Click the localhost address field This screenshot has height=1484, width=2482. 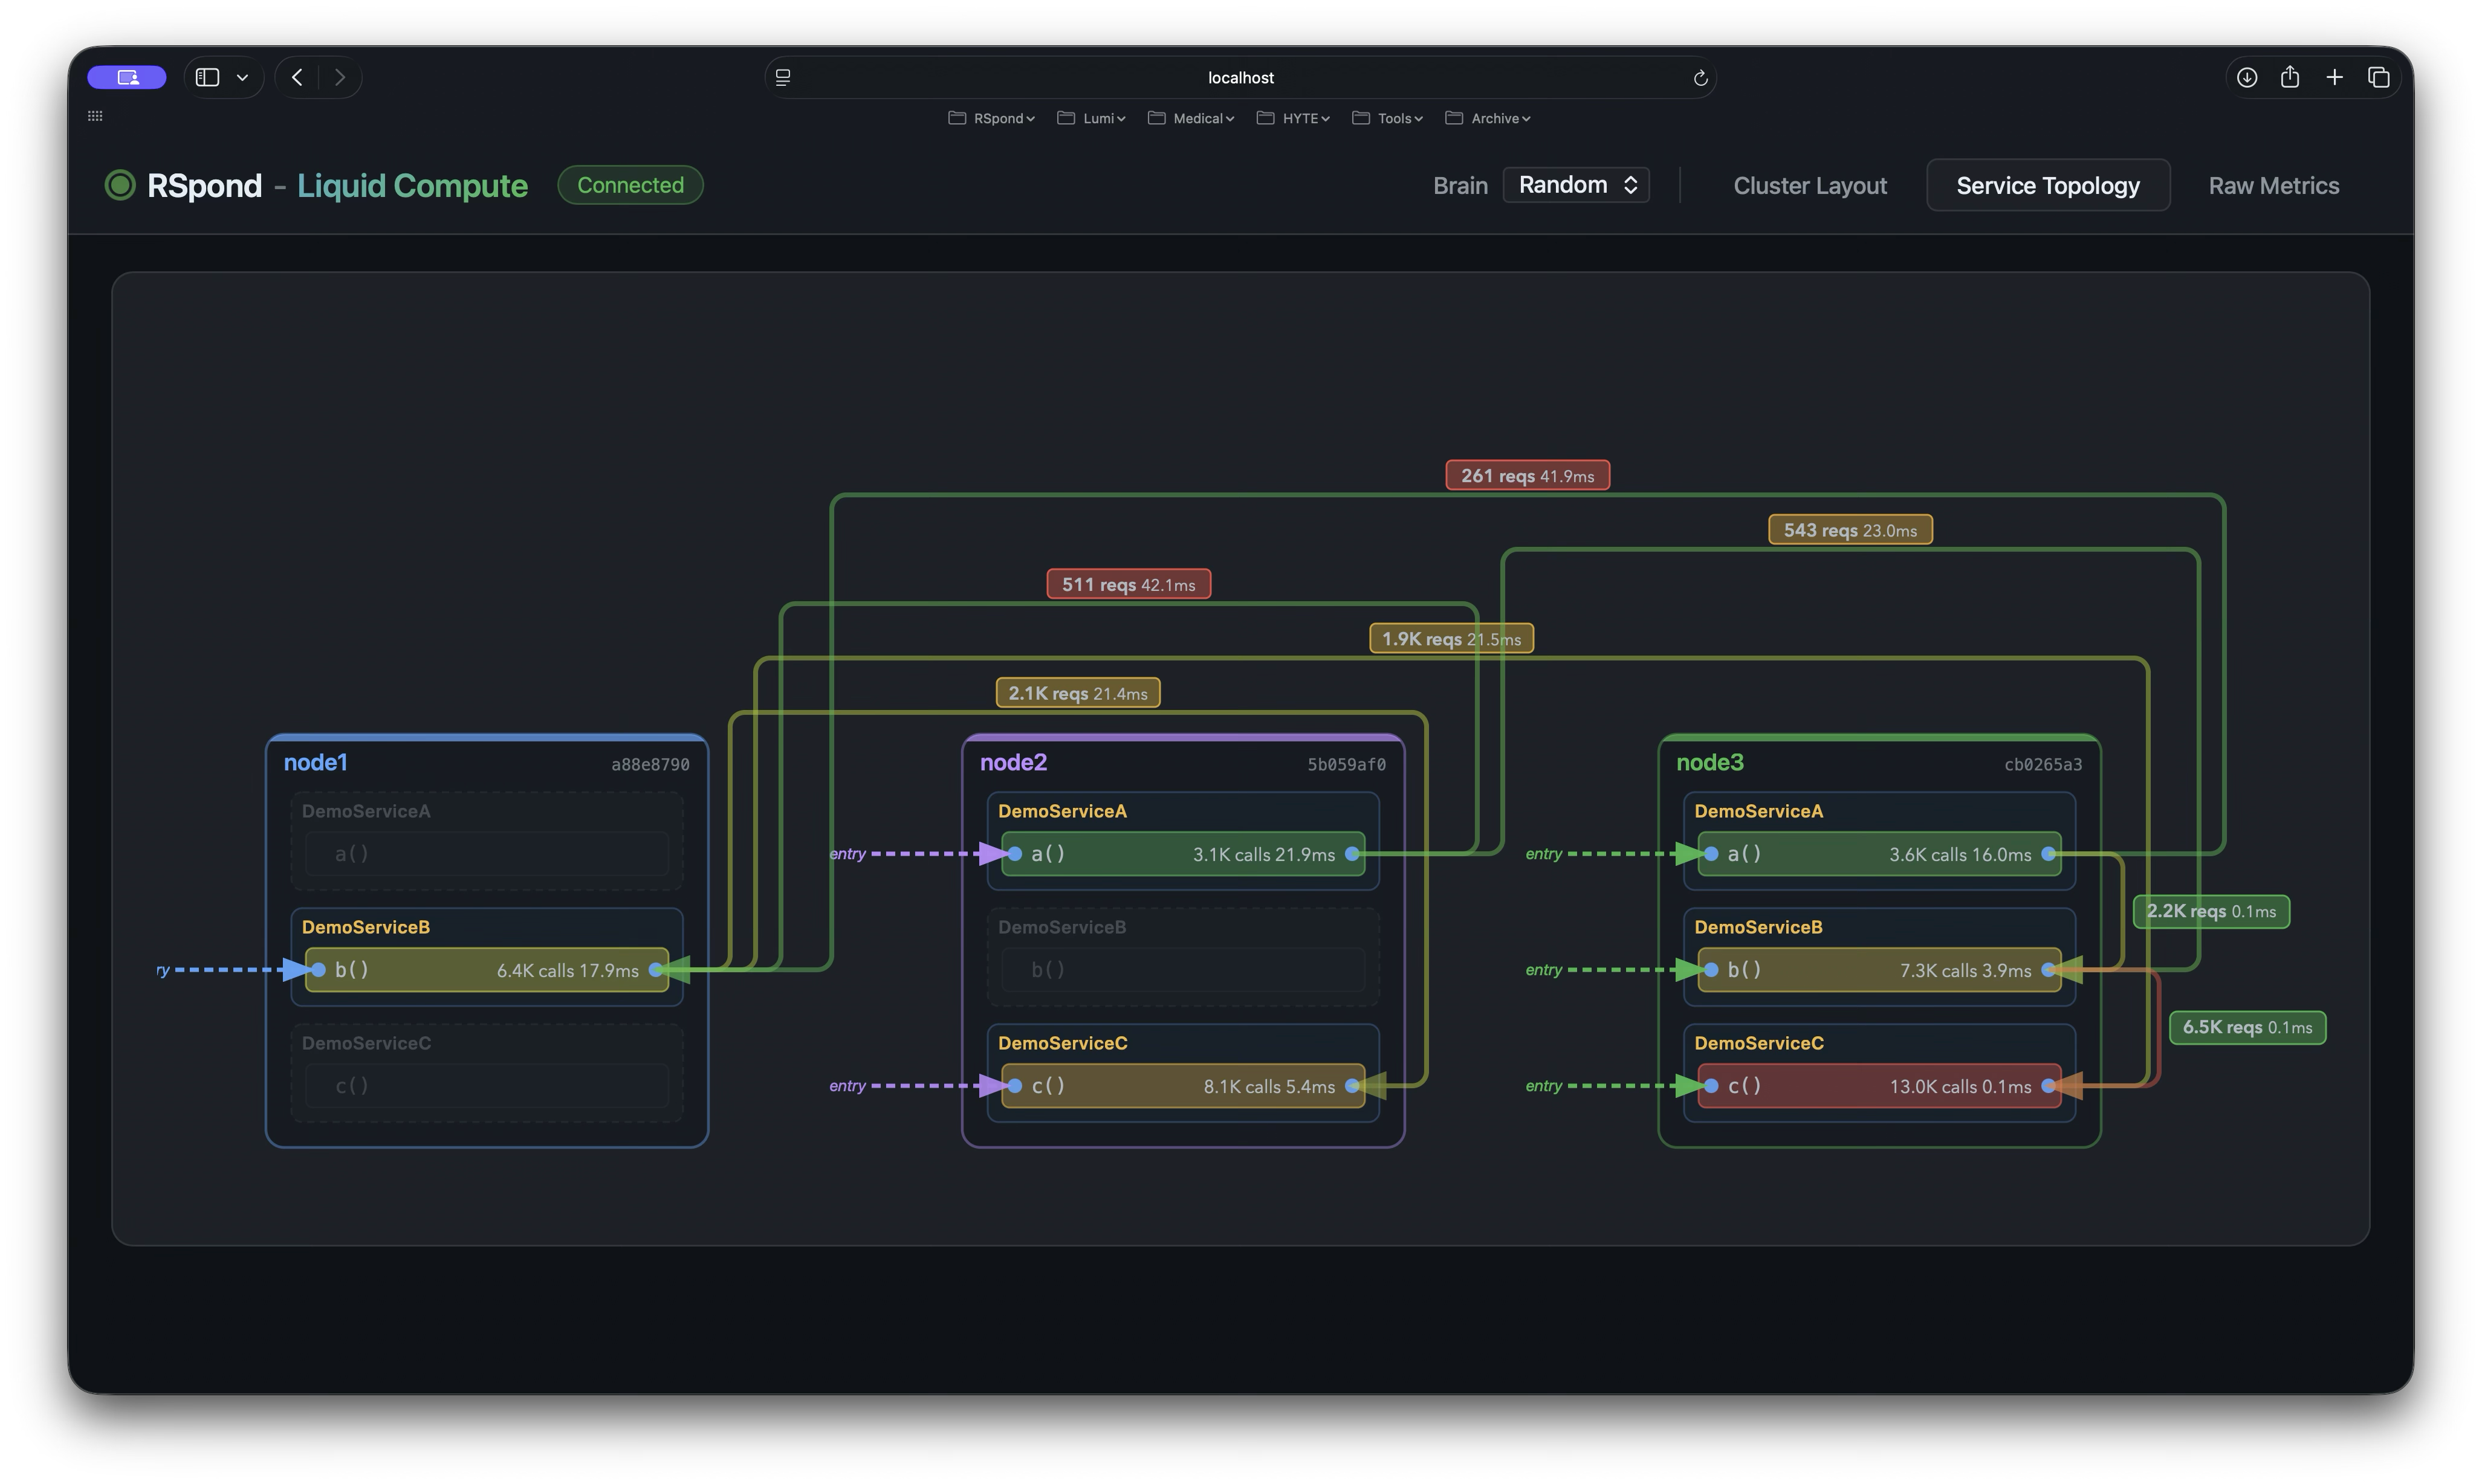coord(1240,77)
